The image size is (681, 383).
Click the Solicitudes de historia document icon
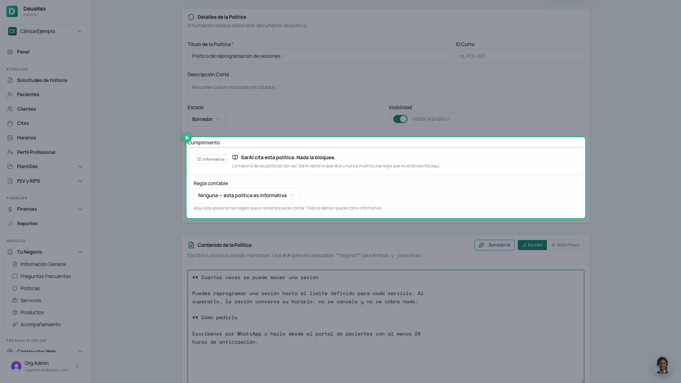(10, 80)
